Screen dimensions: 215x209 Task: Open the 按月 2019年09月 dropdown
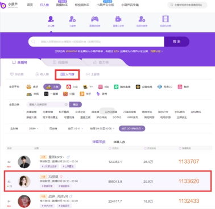(132, 128)
